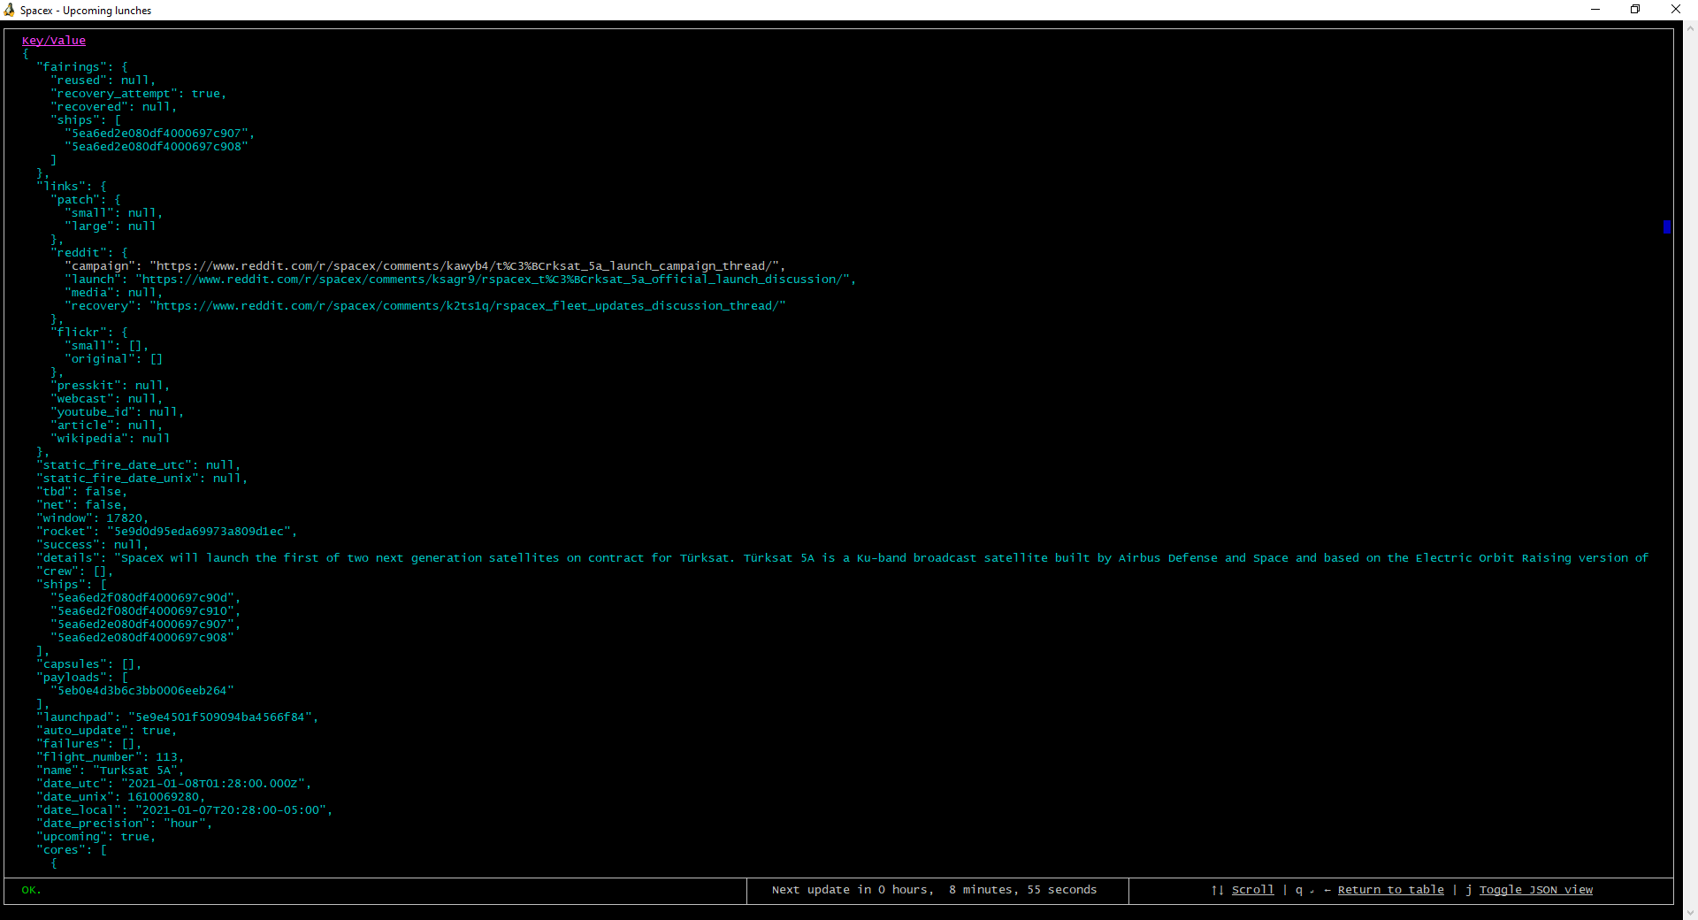This screenshot has height=920, width=1698.
Task: Click the "date_utc" value line
Action: point(173,784)
